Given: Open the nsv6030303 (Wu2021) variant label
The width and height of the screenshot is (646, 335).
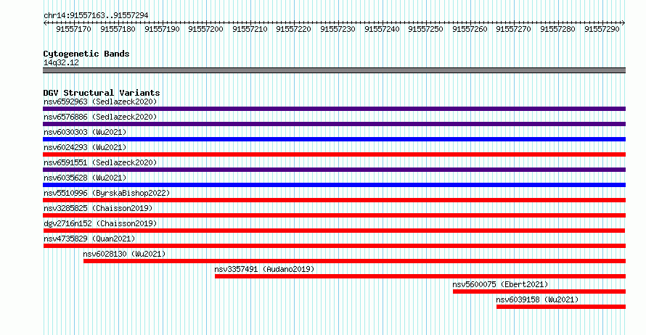Looking at the screenshot, I should [x=85, y=132].
